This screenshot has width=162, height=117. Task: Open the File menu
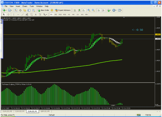[x=6, y=6]
